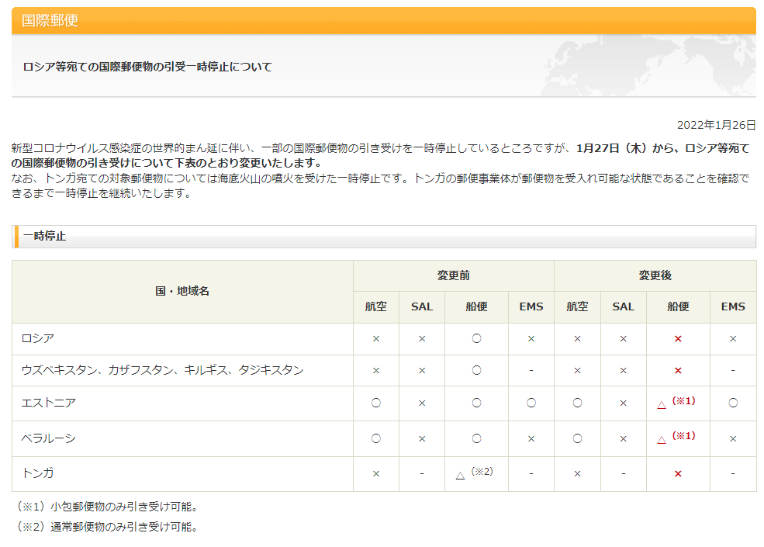Click the 船便 header under 変更前
The height and width of the screenshot is (547, 764).
[x=476, y=306]
